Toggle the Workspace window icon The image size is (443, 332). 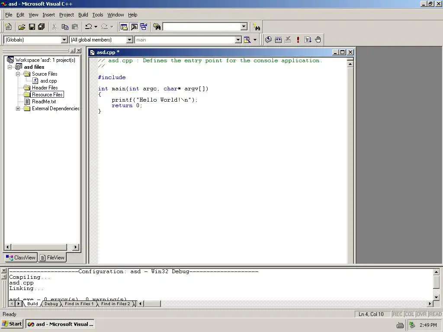124,27
